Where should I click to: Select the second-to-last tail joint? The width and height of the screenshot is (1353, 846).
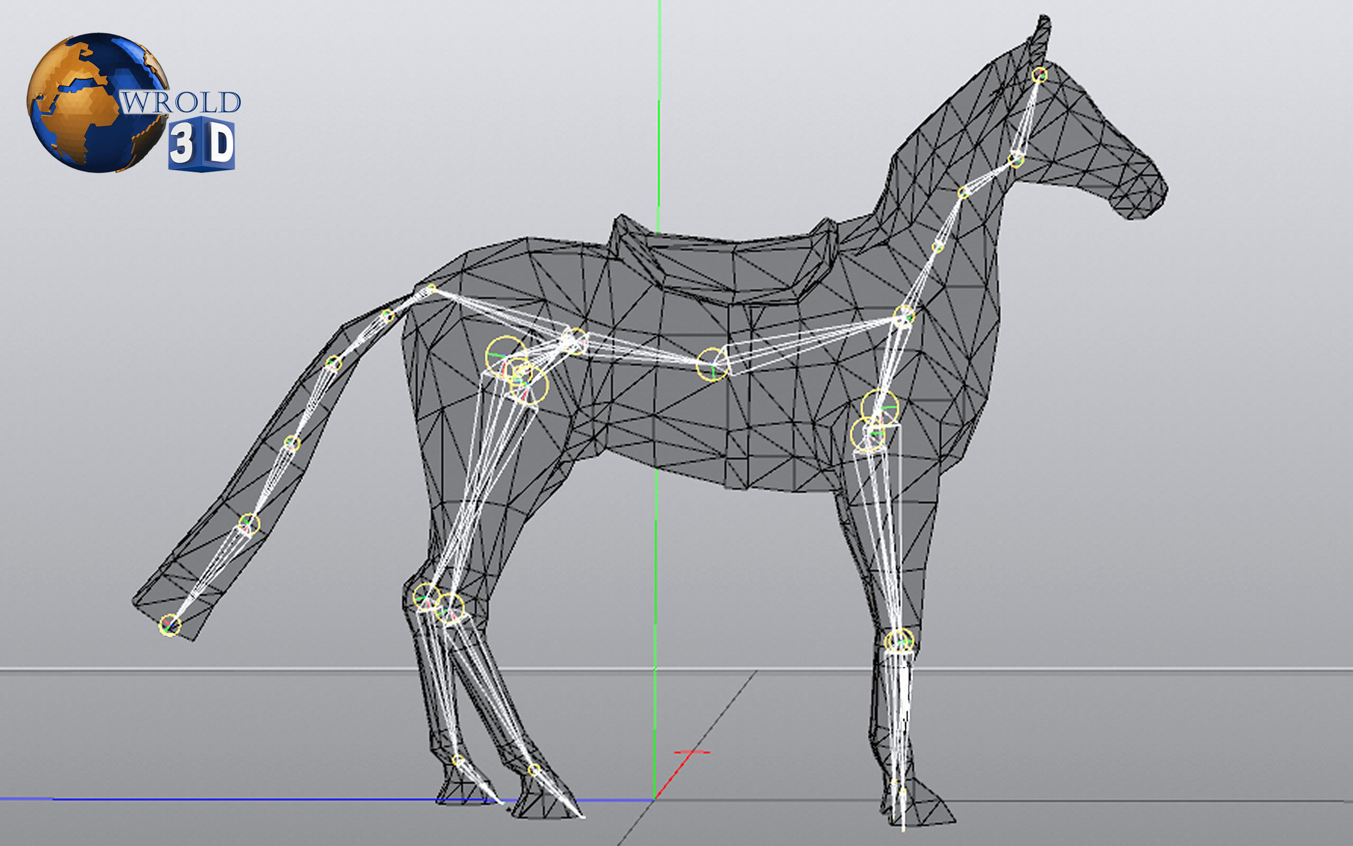tap(249, 525)
